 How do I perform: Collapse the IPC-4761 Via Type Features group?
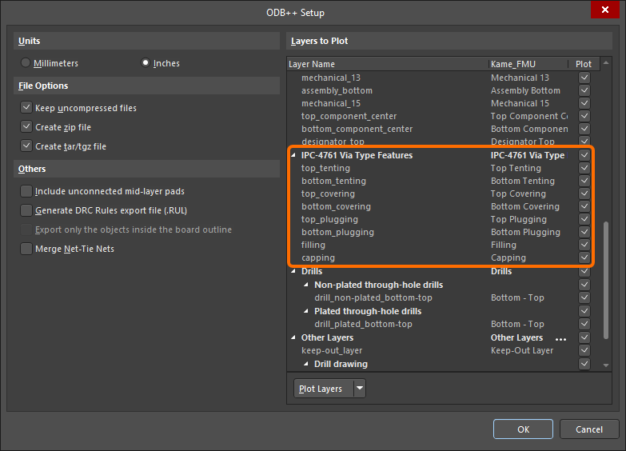[293, 155]
